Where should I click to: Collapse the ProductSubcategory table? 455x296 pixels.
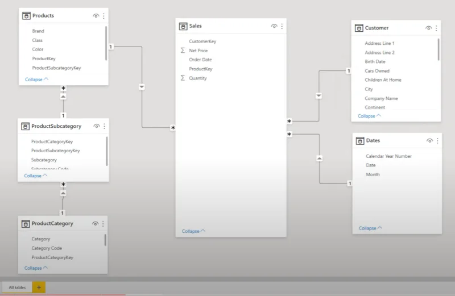[x=36, y=176]
